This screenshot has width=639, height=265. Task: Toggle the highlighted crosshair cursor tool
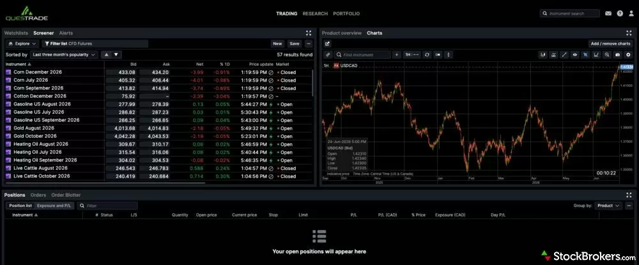(585, 54)
